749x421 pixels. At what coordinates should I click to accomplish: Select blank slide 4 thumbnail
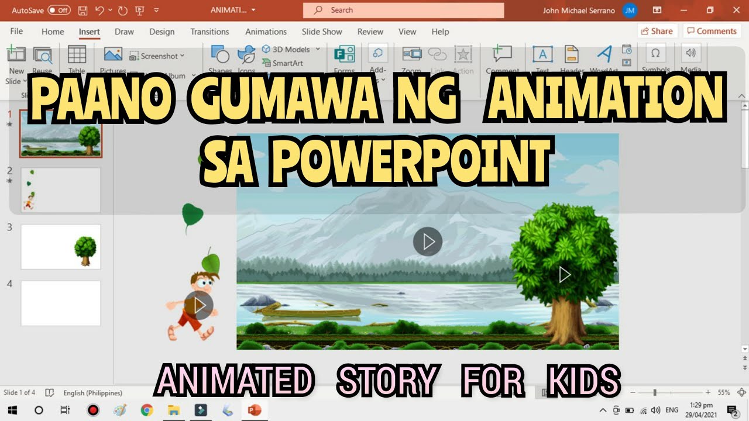click(61, 303)
